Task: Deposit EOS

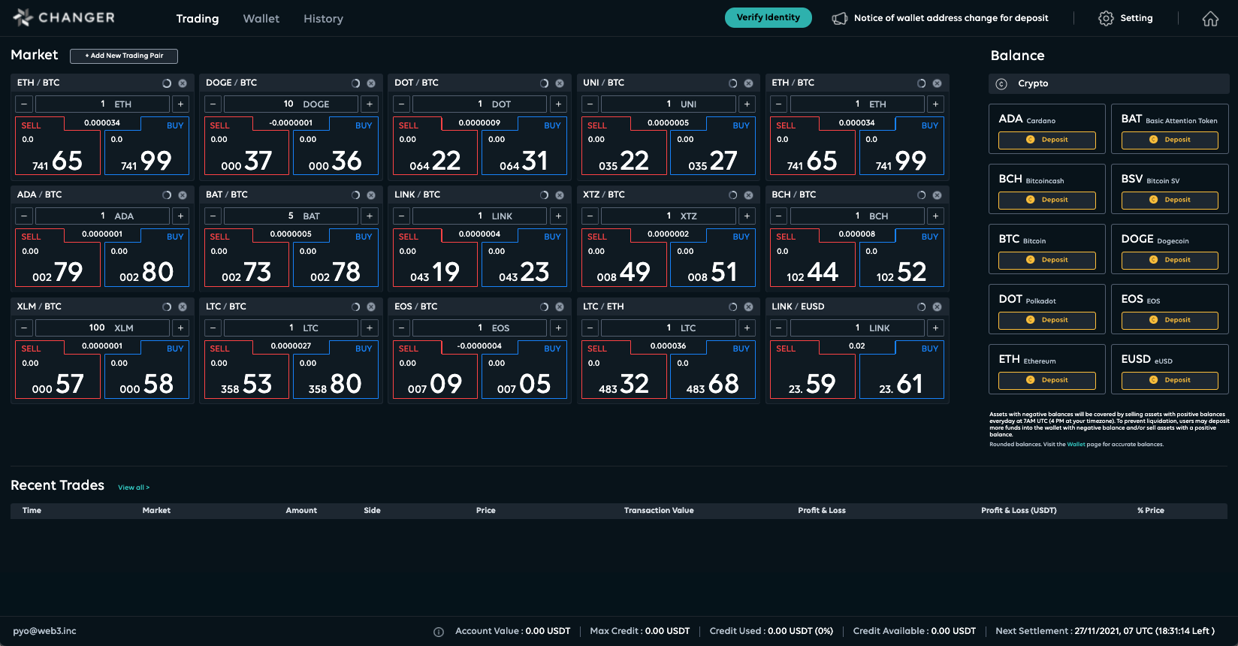Action: [1170, 320]
